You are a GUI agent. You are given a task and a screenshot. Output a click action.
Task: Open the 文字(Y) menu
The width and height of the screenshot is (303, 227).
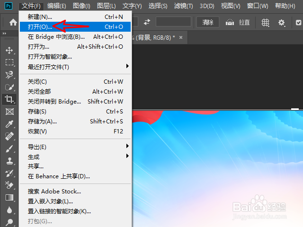click(x=132, y=6)
